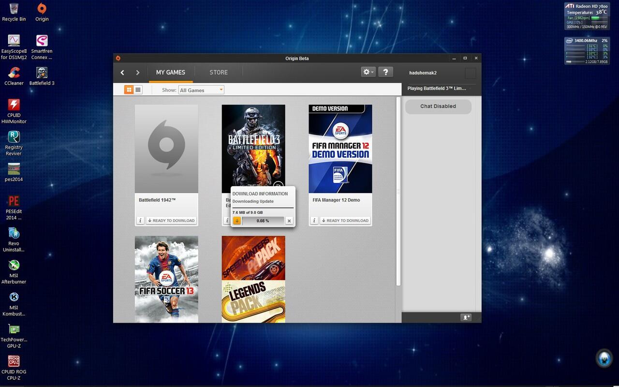Click the Origin logo in title bar
This screenshot has height=387, width=619.
click(x=118, y=58)
